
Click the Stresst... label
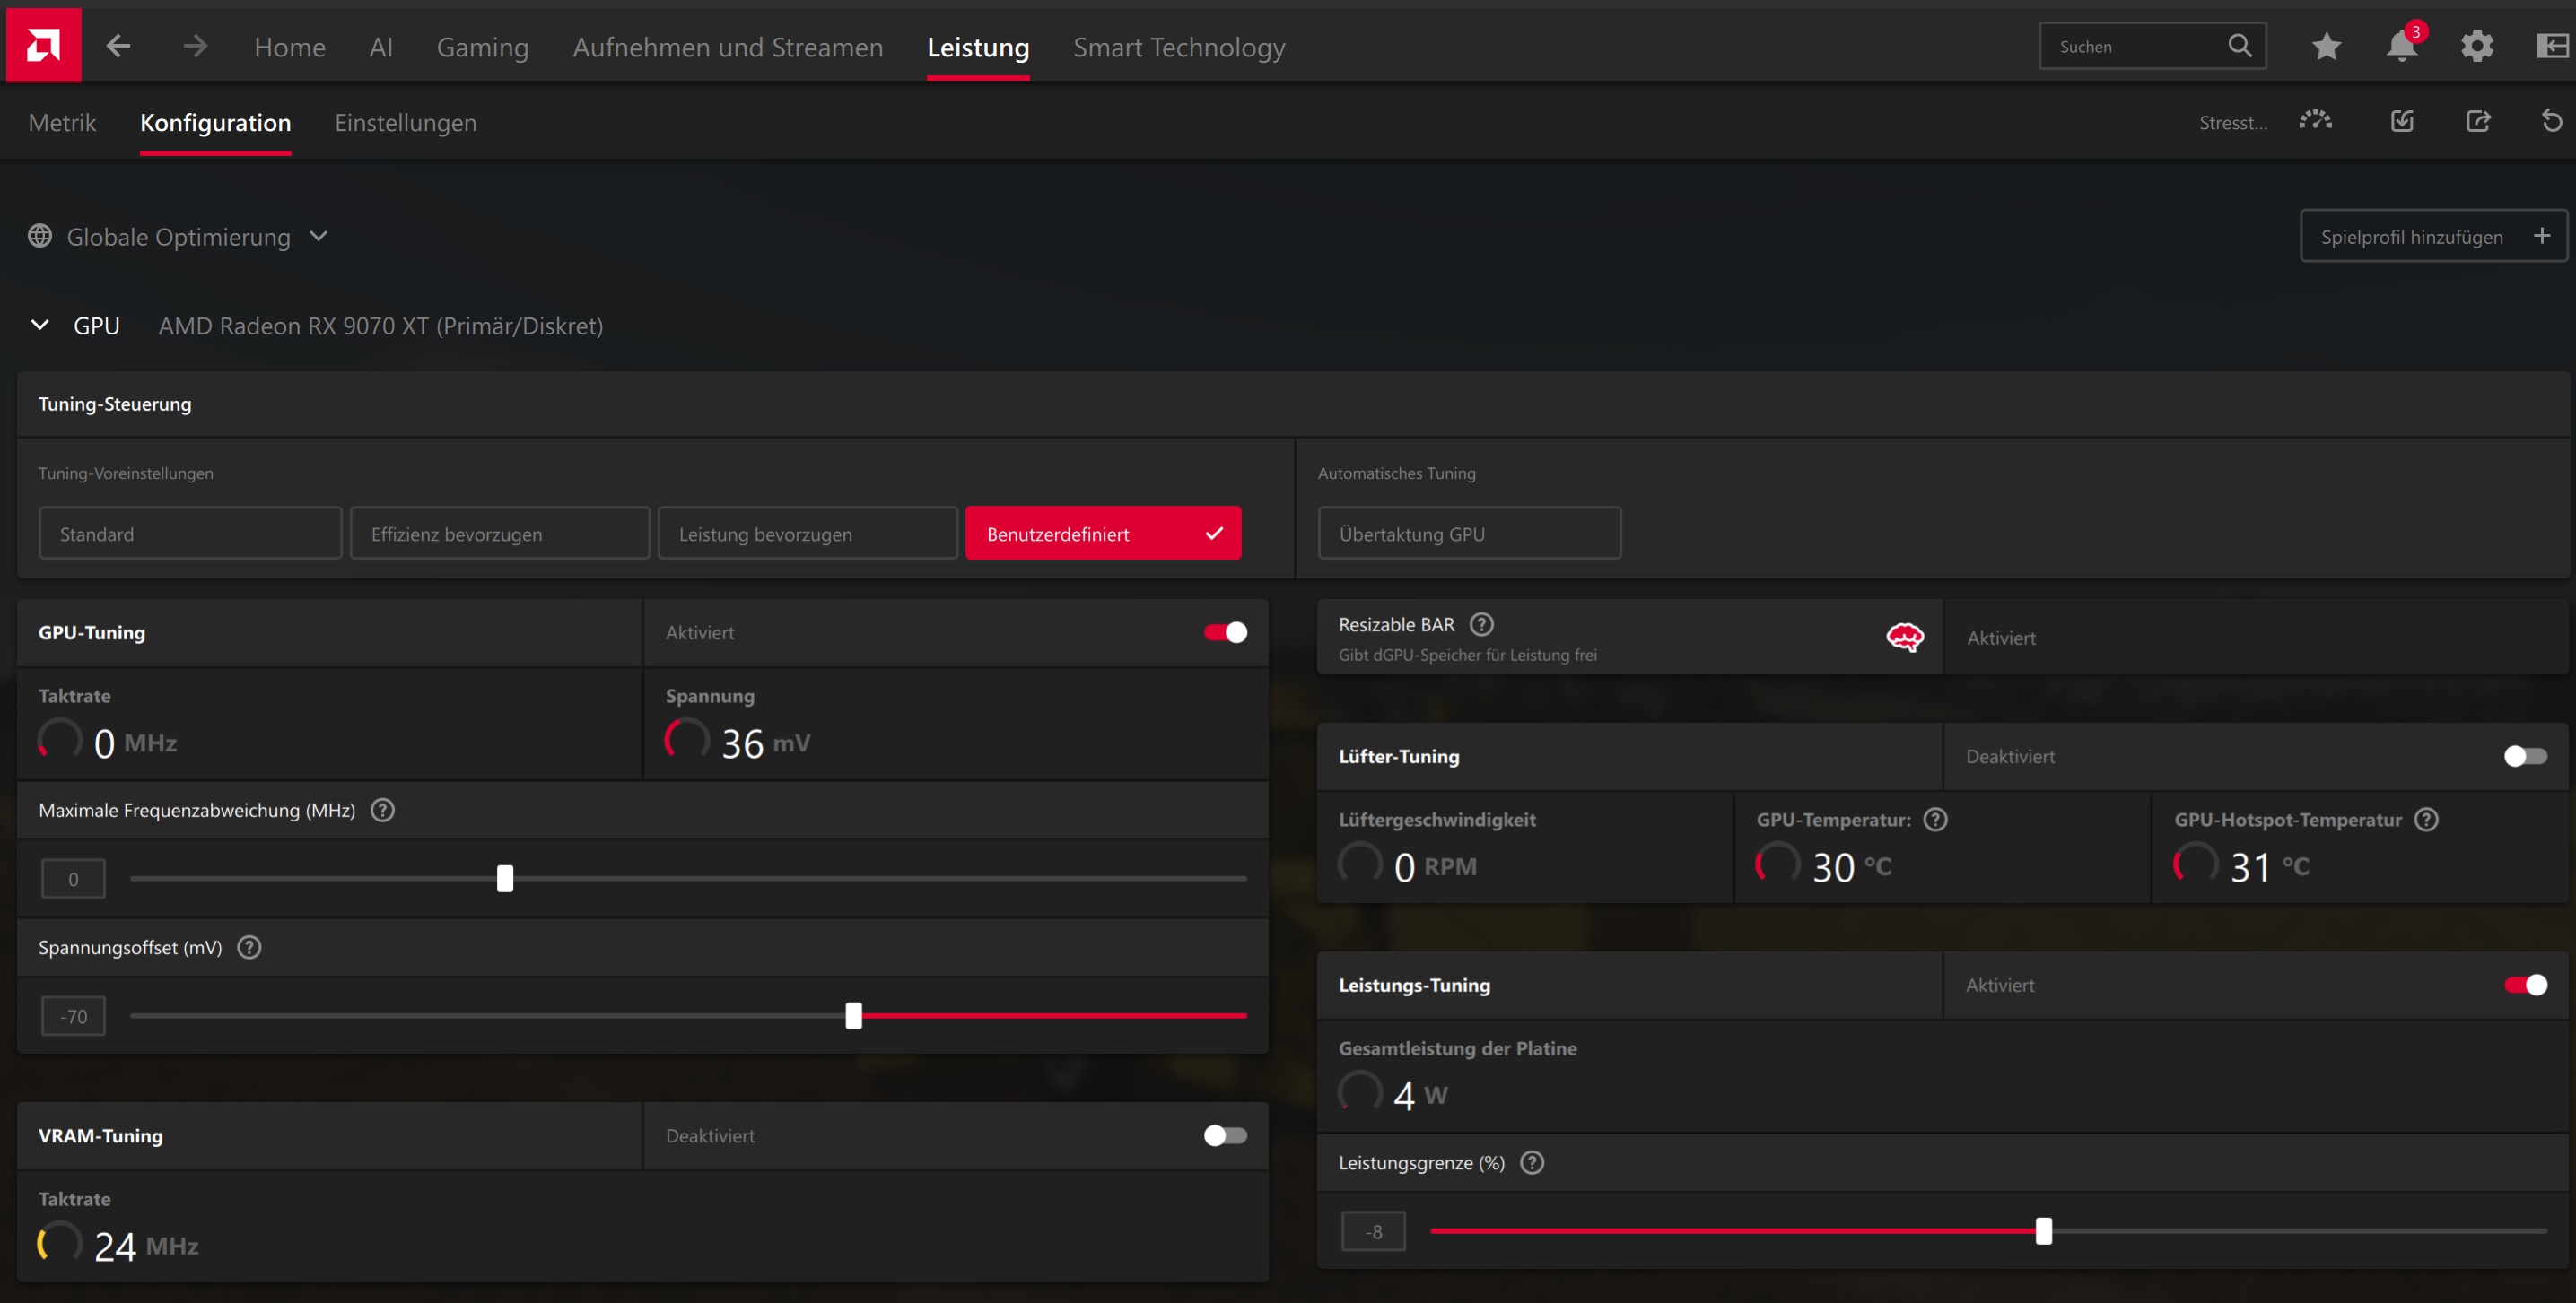tap(2232, 123)
